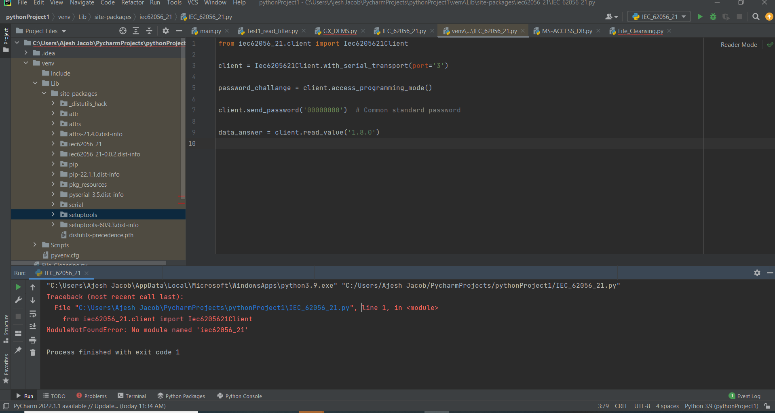
Task: Click the Python 3.9 interpreter status indicator
Action: 721,406
